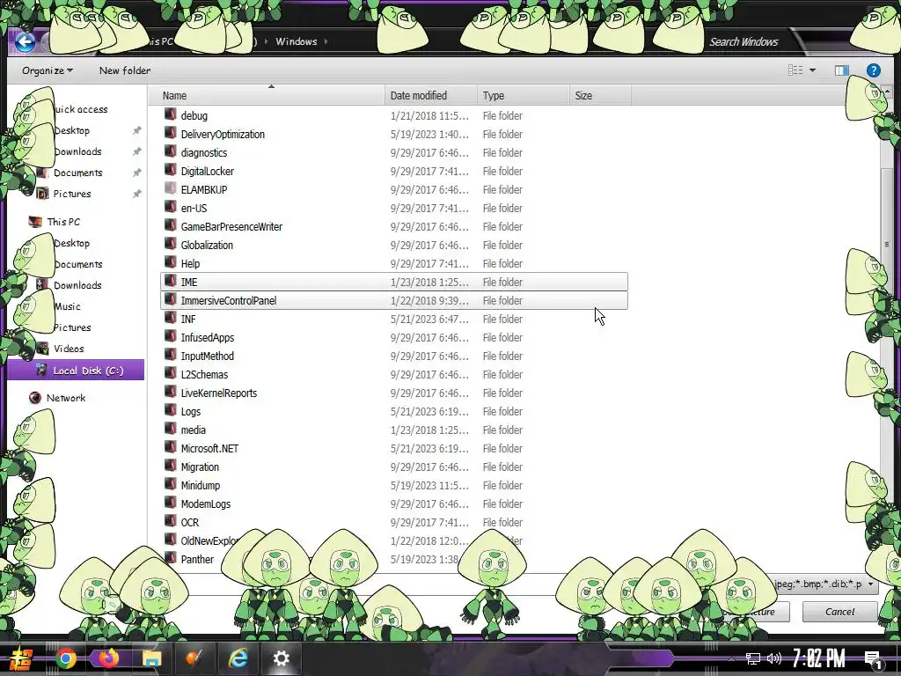Toggle the preview pane icon
The height and width of the screenshot is (676, 901).
pos(842,70)
